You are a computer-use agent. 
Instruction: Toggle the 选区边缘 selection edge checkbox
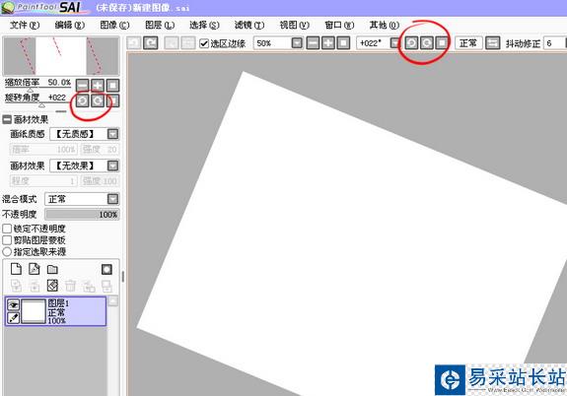click(204, 43)
